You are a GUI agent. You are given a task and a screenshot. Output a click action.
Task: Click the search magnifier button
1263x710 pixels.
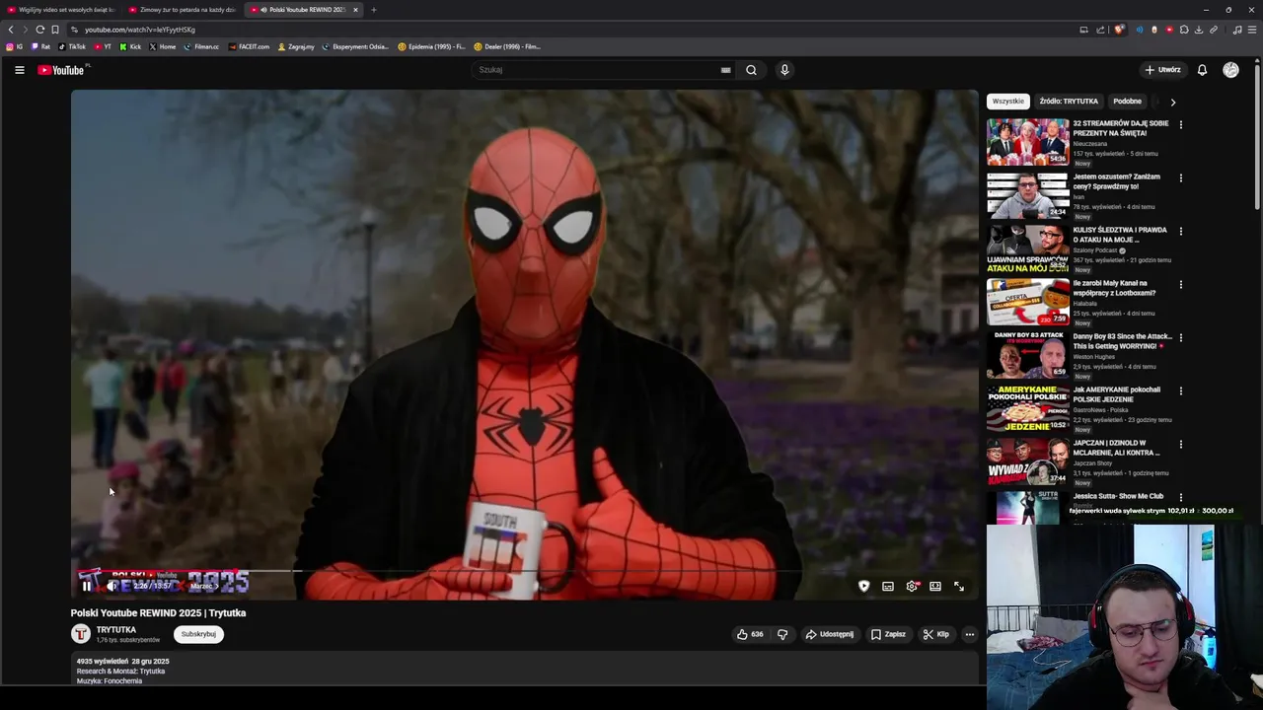pos(751,70)
